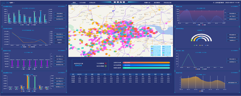
Task: Click the 8404 total units figure
Action: click(78, 66)
